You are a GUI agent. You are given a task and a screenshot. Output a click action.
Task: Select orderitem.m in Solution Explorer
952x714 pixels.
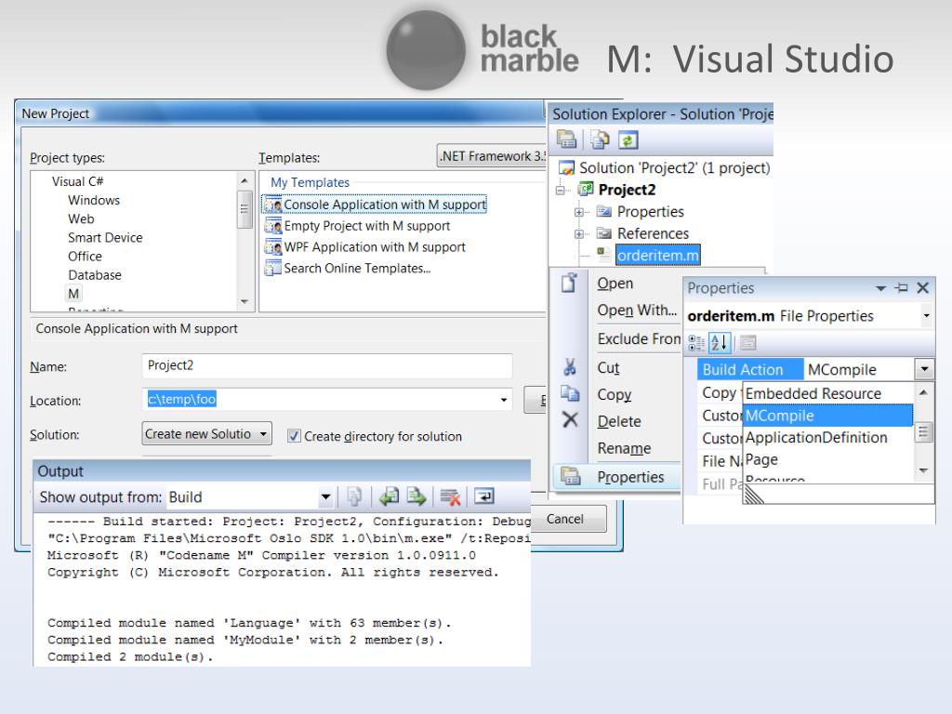coord(657,255)
